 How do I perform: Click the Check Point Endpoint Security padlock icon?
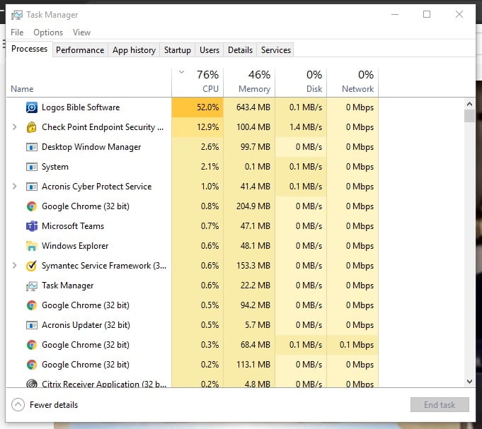point(31,127)
